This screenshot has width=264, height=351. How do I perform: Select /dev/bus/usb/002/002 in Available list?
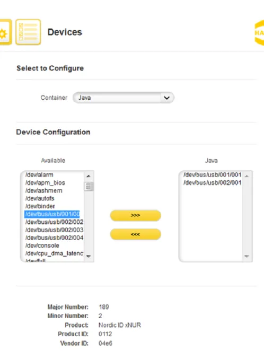(x=54, y=222)
